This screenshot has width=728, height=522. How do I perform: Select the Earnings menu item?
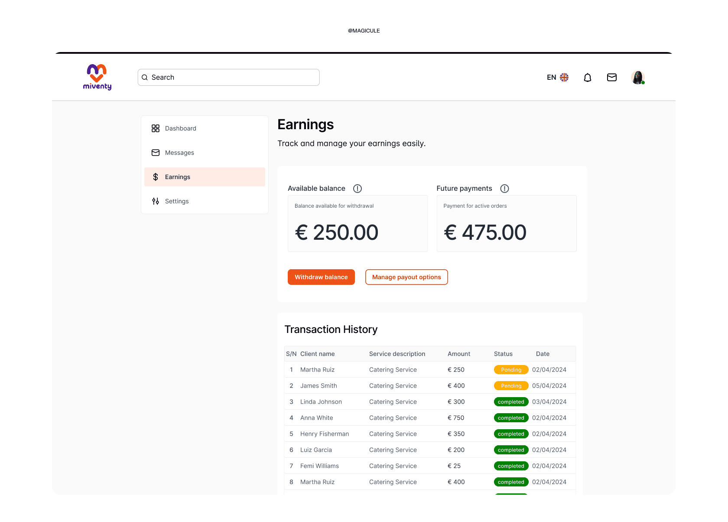[x=205, y=177]
